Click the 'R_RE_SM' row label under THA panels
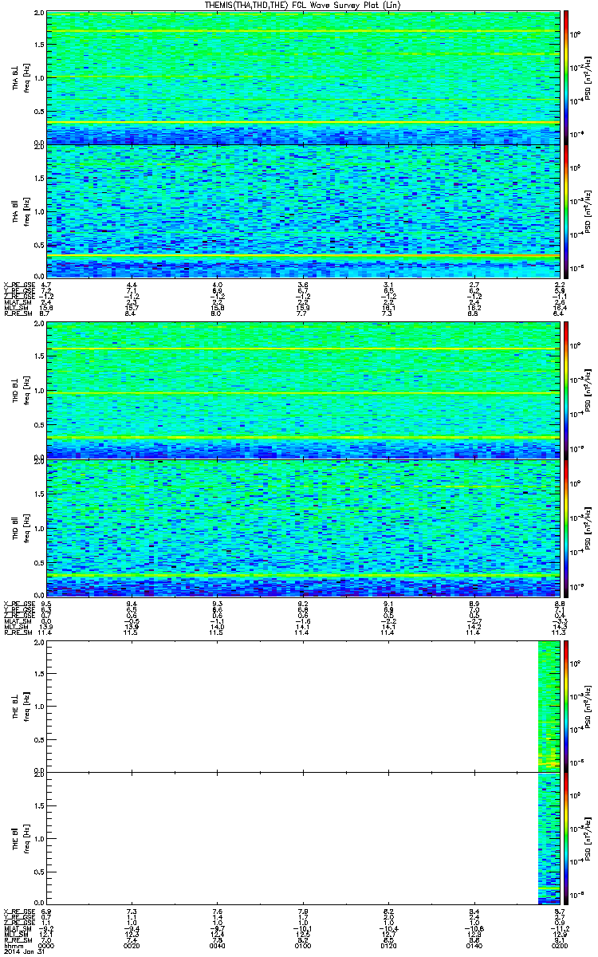Image resolution: width=598 pixels, height=957 pixels. click(x=18, y=315)
